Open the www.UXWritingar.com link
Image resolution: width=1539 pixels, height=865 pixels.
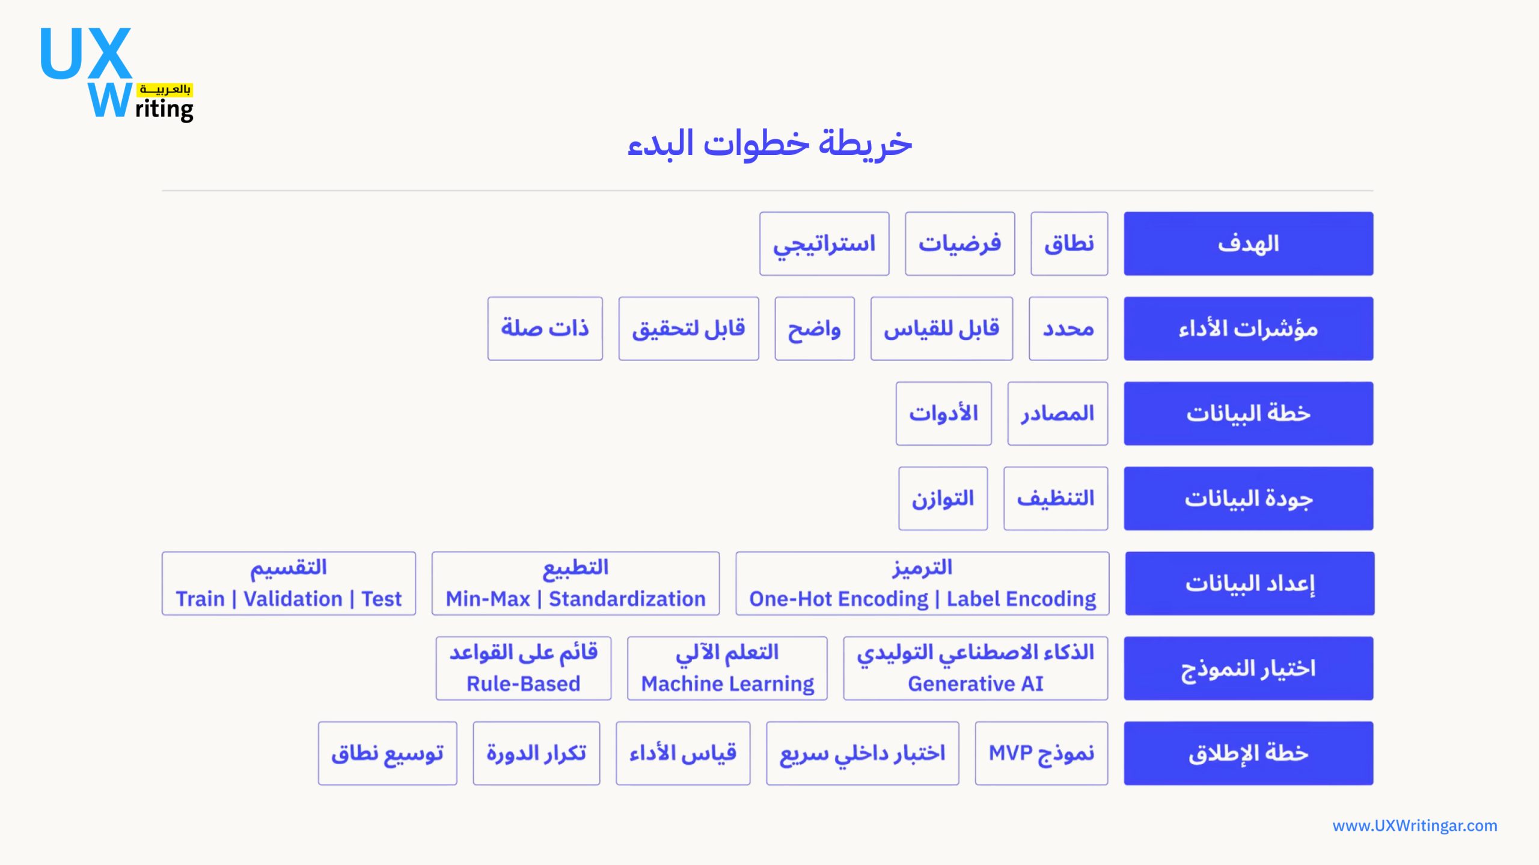click(1415, 825)
